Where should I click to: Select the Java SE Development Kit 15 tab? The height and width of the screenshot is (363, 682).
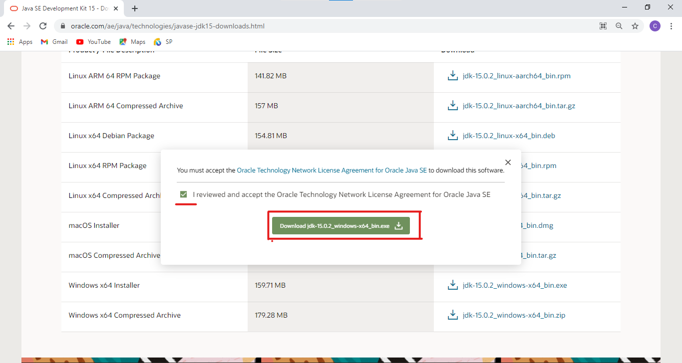(x=60, y=8)
